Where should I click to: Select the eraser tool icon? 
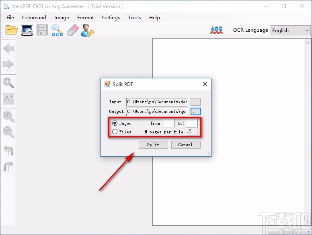(73, 30)
